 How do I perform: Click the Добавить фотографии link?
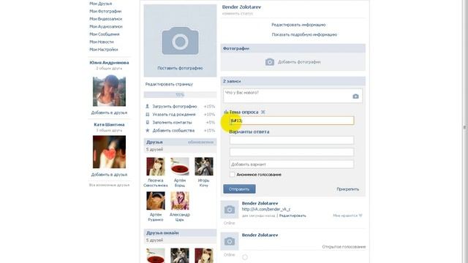pyautogui.click(x=299, y=62)
